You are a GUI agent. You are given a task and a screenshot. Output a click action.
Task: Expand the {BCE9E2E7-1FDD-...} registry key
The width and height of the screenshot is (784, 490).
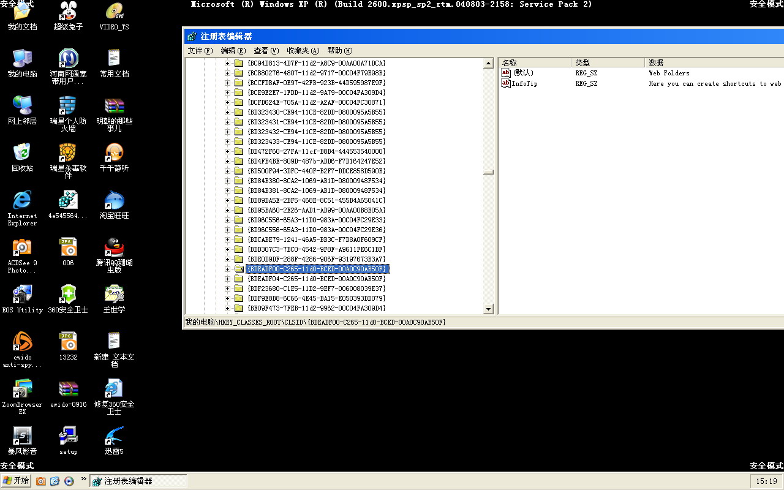coord(228,92)
